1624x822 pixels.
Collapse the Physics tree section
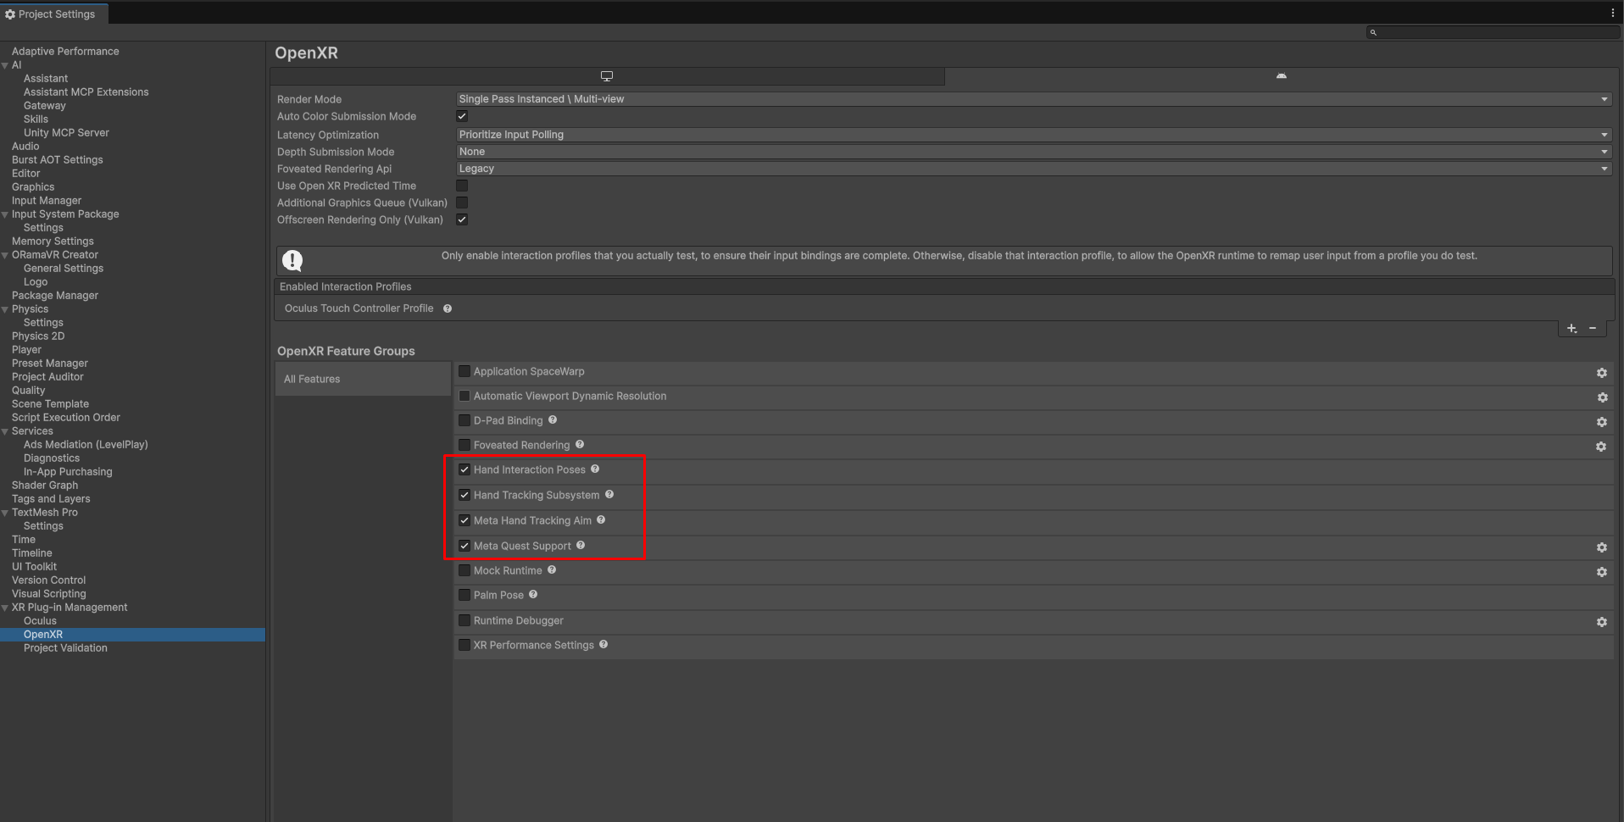coord(5,309)
